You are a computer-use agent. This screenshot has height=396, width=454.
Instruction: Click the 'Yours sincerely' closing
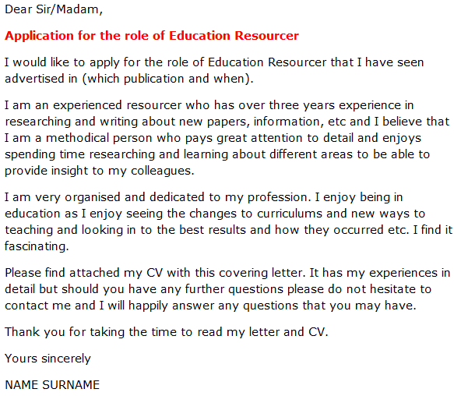coord(48,359)
